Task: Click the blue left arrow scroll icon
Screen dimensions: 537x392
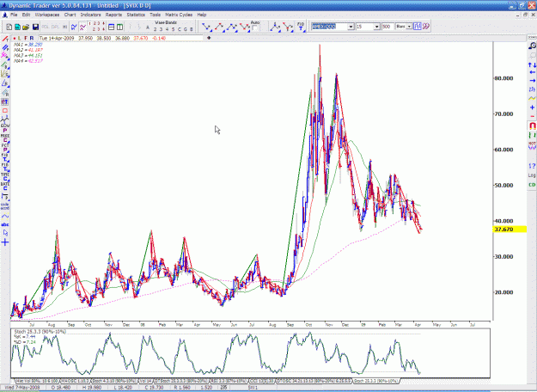Action: point(532,72)
